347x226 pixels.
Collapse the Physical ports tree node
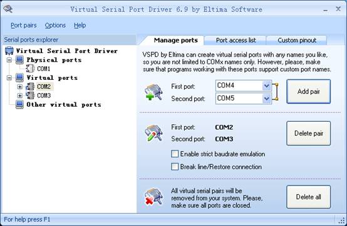[9, 60]
